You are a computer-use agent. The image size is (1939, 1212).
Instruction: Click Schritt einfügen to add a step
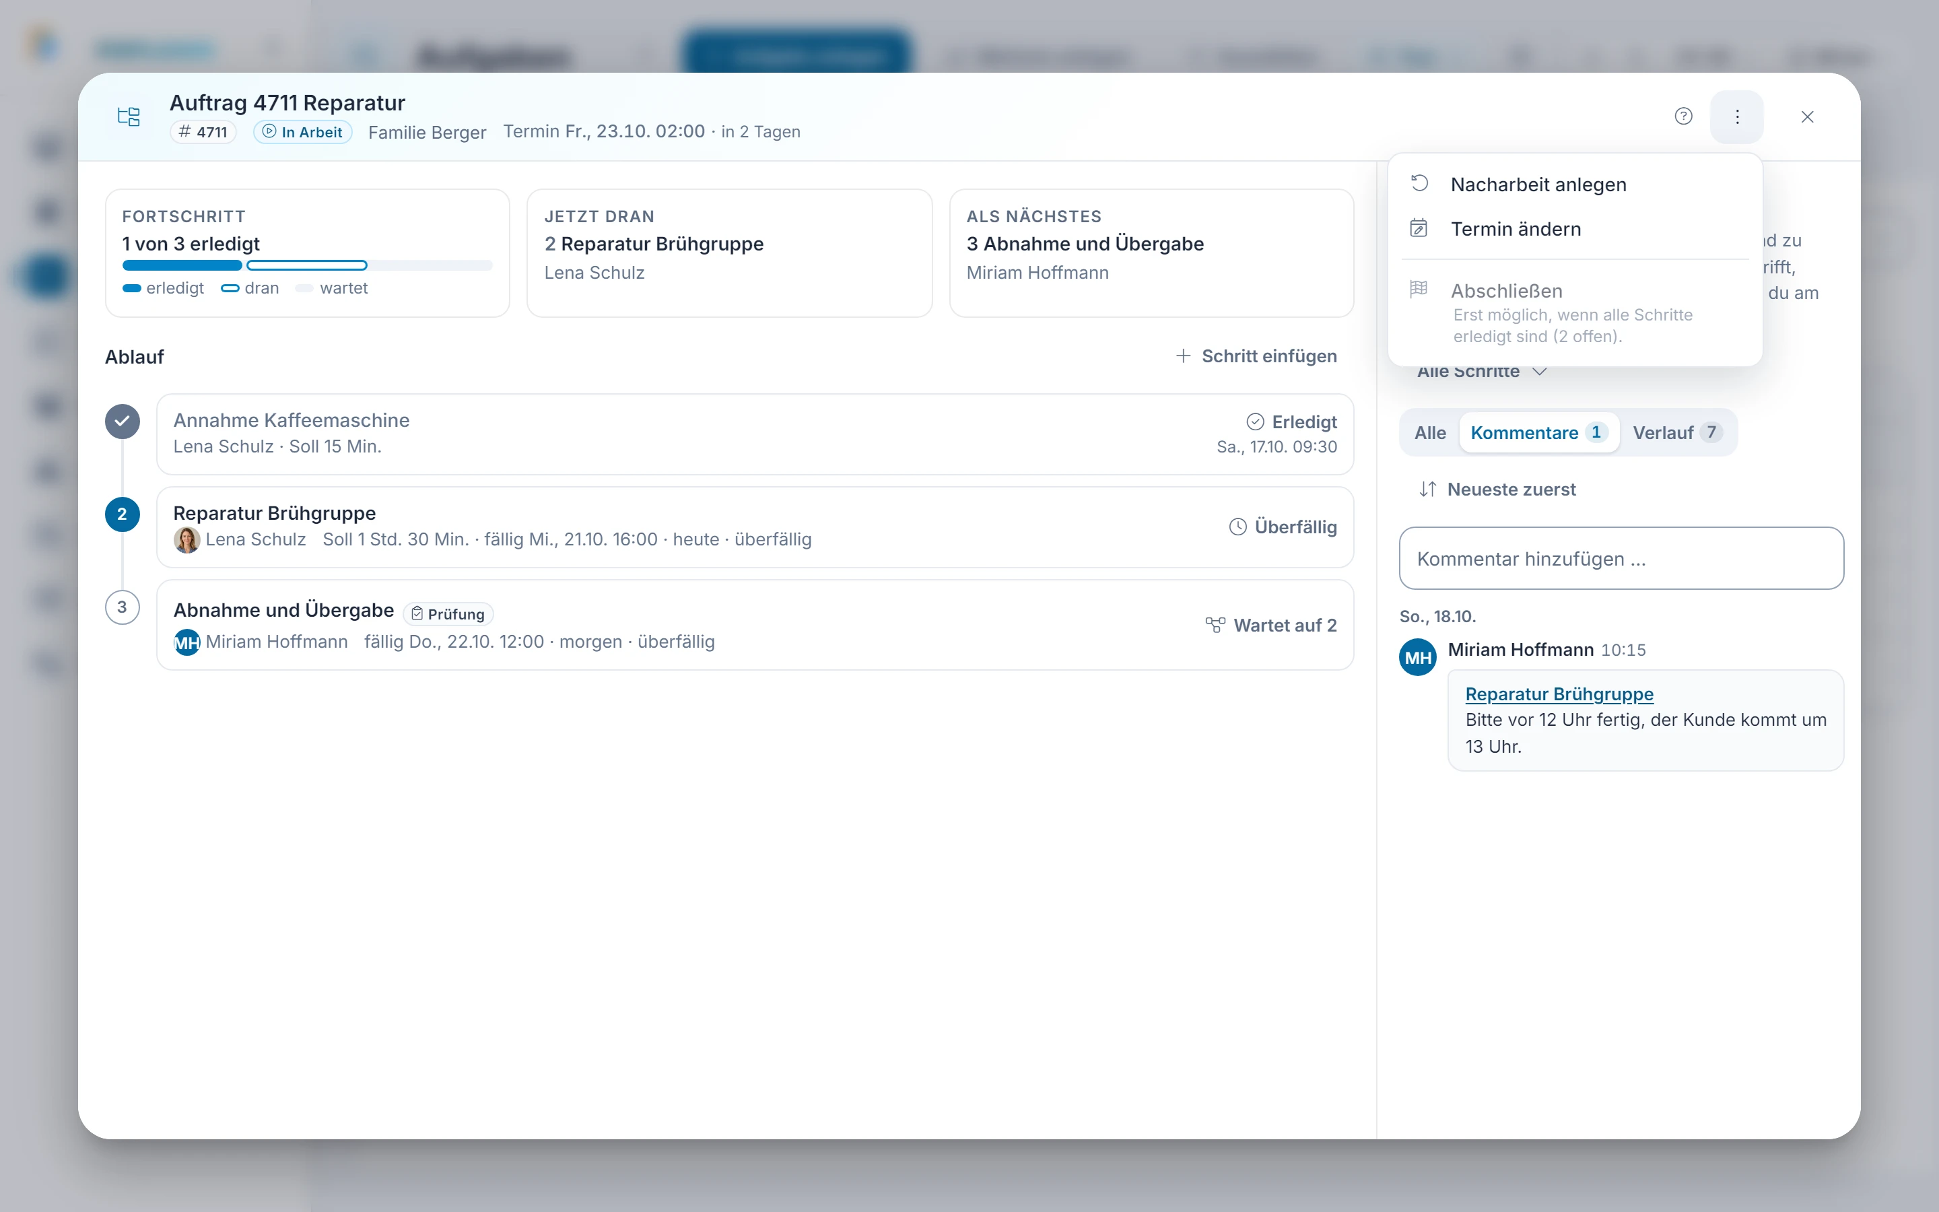1256,356
